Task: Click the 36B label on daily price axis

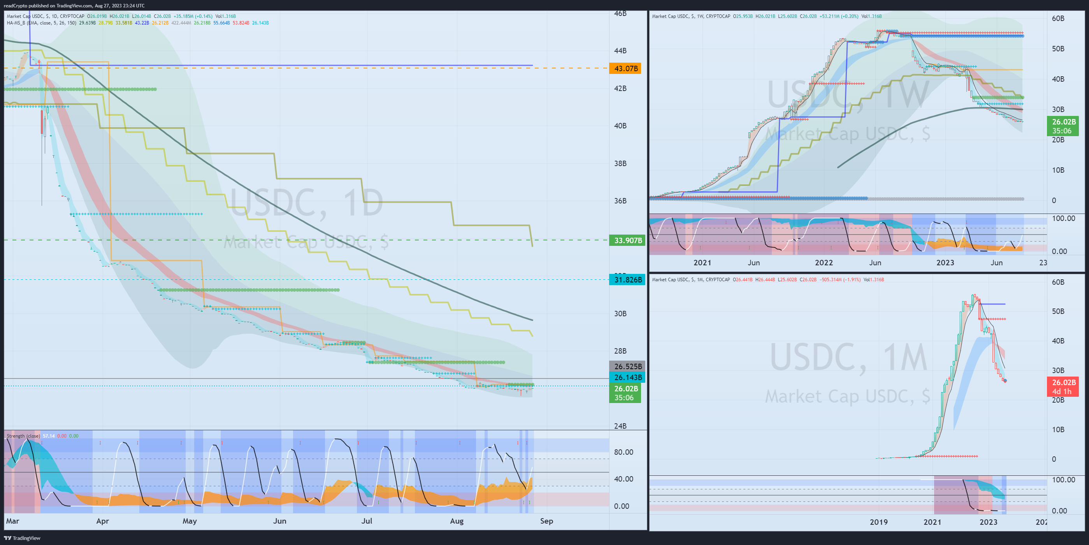Action: pyautogui.click(x=620, y=201)
